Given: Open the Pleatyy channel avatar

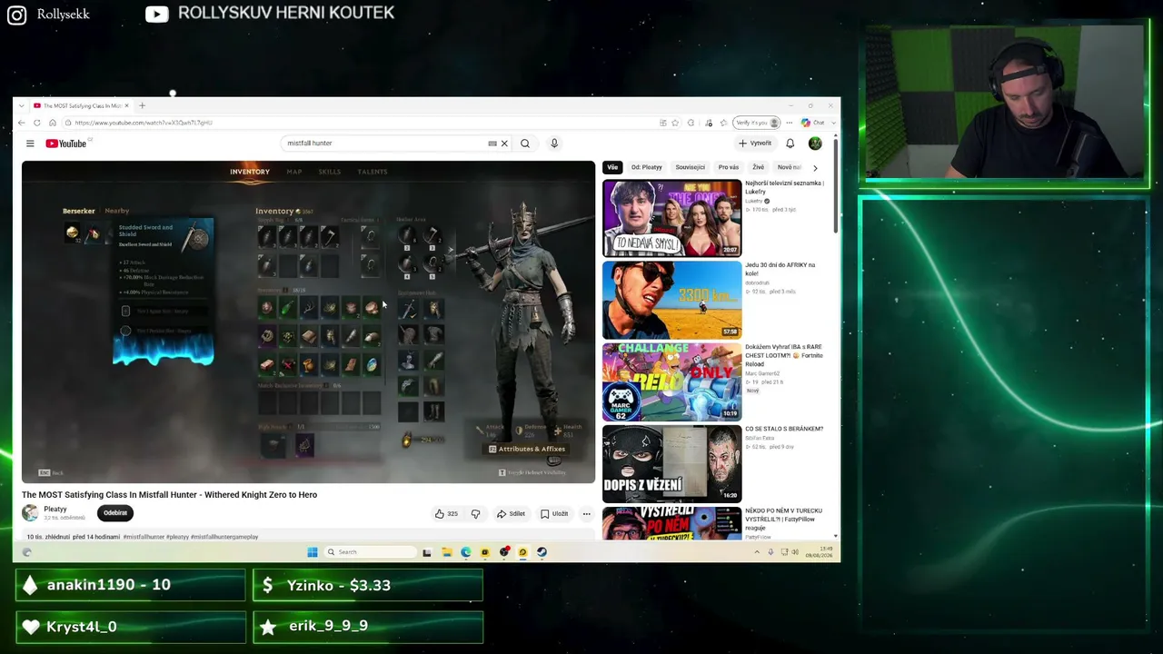Looking at the screenshot, I should click(x=30, y=513).
